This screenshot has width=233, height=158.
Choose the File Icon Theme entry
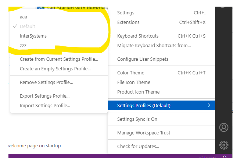pyautogui.click(x=161, y=82)
